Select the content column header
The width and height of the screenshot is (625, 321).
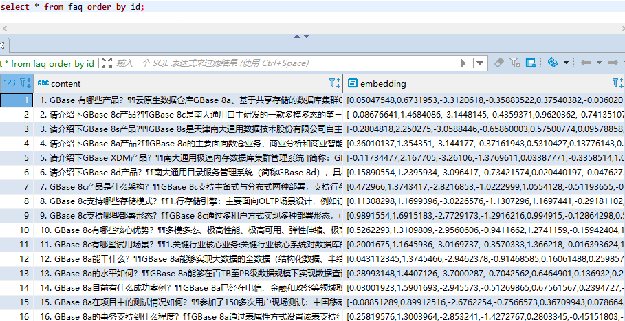188,83
